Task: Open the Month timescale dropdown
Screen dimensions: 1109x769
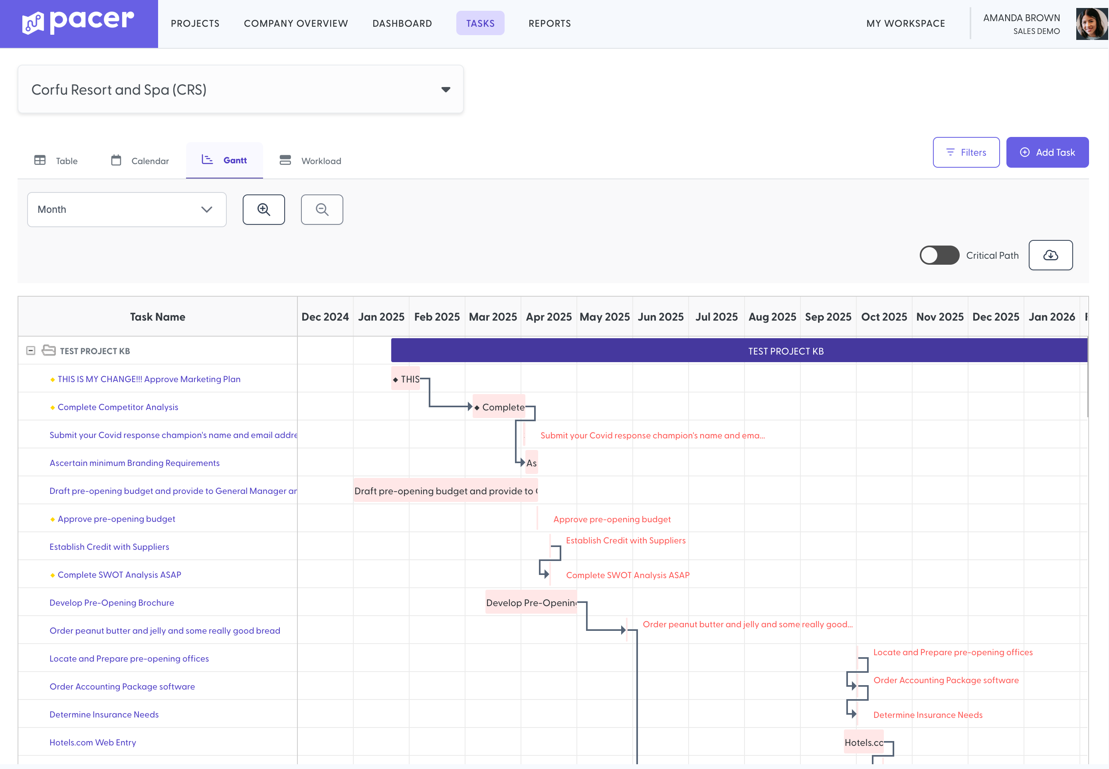Action: 126,209
